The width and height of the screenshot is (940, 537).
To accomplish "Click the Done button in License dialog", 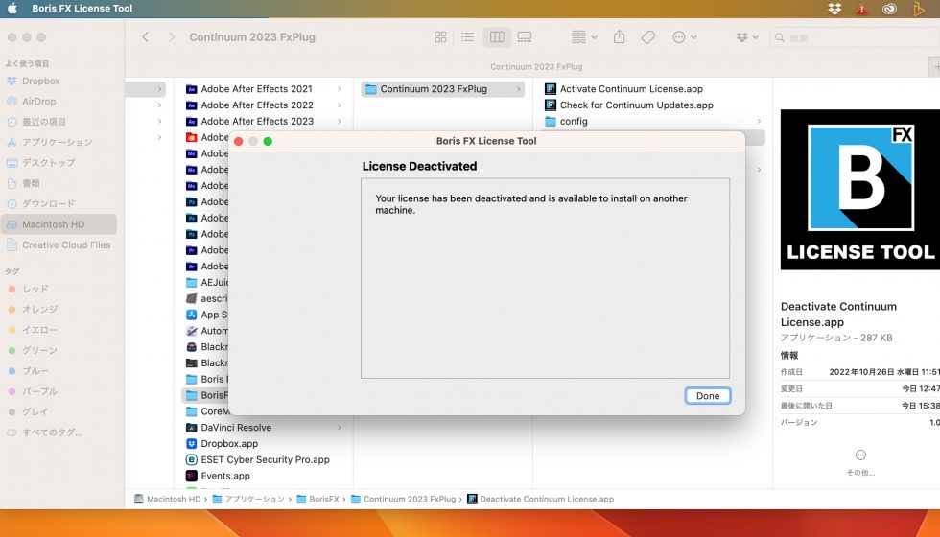I will 708,395.
